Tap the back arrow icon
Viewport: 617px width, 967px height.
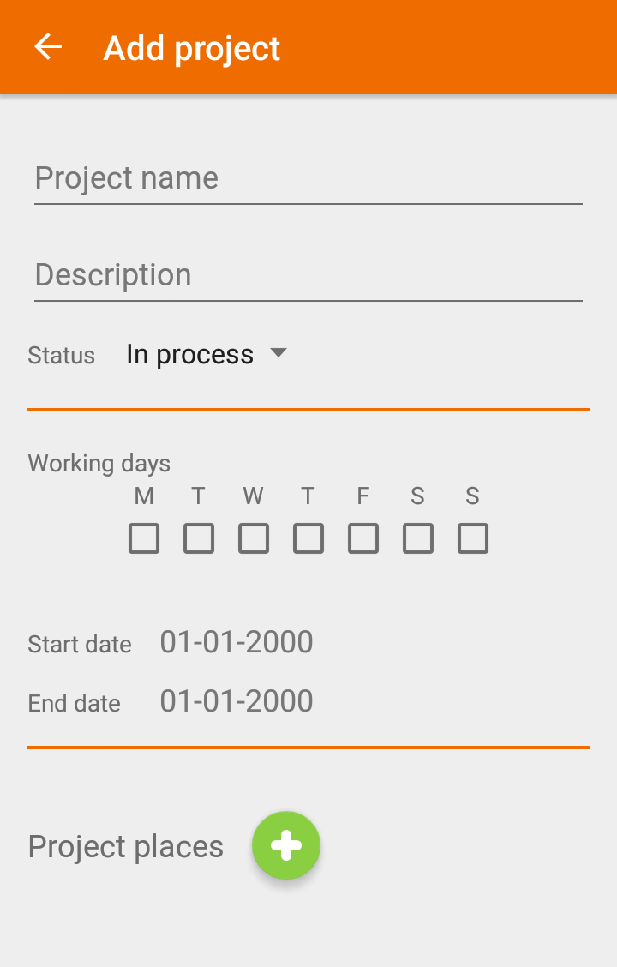coord(48,47)
